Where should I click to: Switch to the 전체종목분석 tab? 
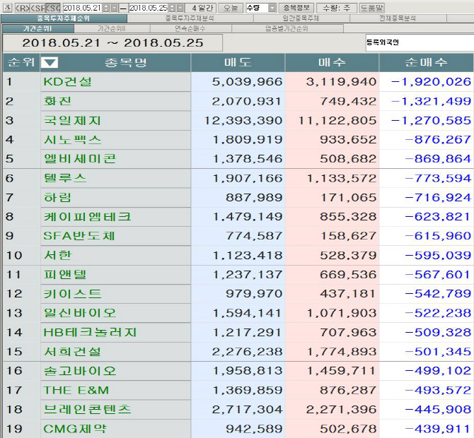click(x=398, y=18)
